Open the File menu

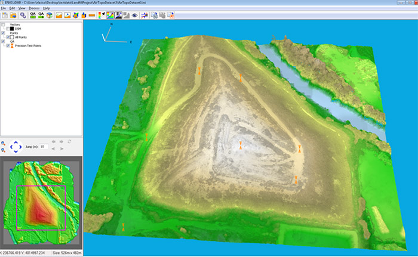pos(4,9)
